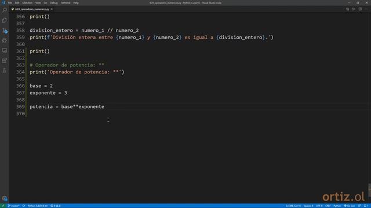Click the print() call on line 361

click(40, 51)
